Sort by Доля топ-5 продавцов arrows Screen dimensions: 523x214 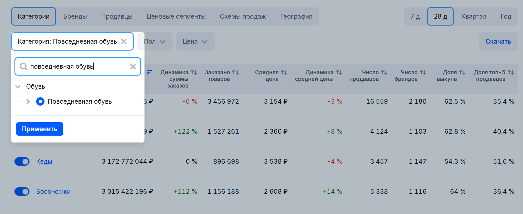511,72
